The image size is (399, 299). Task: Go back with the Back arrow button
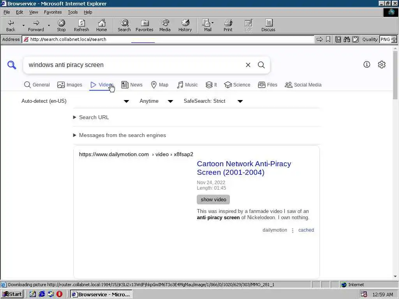pos(11,25)
